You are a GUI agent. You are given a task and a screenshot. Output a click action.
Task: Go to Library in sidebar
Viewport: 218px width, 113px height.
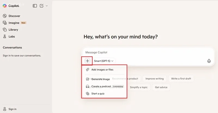pyautogui.click(x=13, y=30)
